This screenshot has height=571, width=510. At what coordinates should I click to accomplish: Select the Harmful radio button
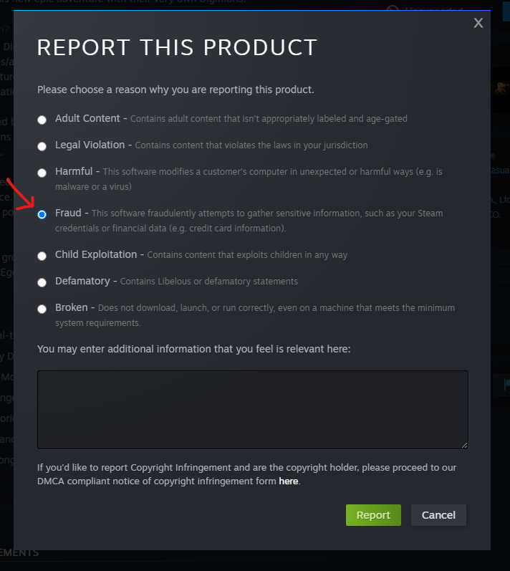[42, 173]
